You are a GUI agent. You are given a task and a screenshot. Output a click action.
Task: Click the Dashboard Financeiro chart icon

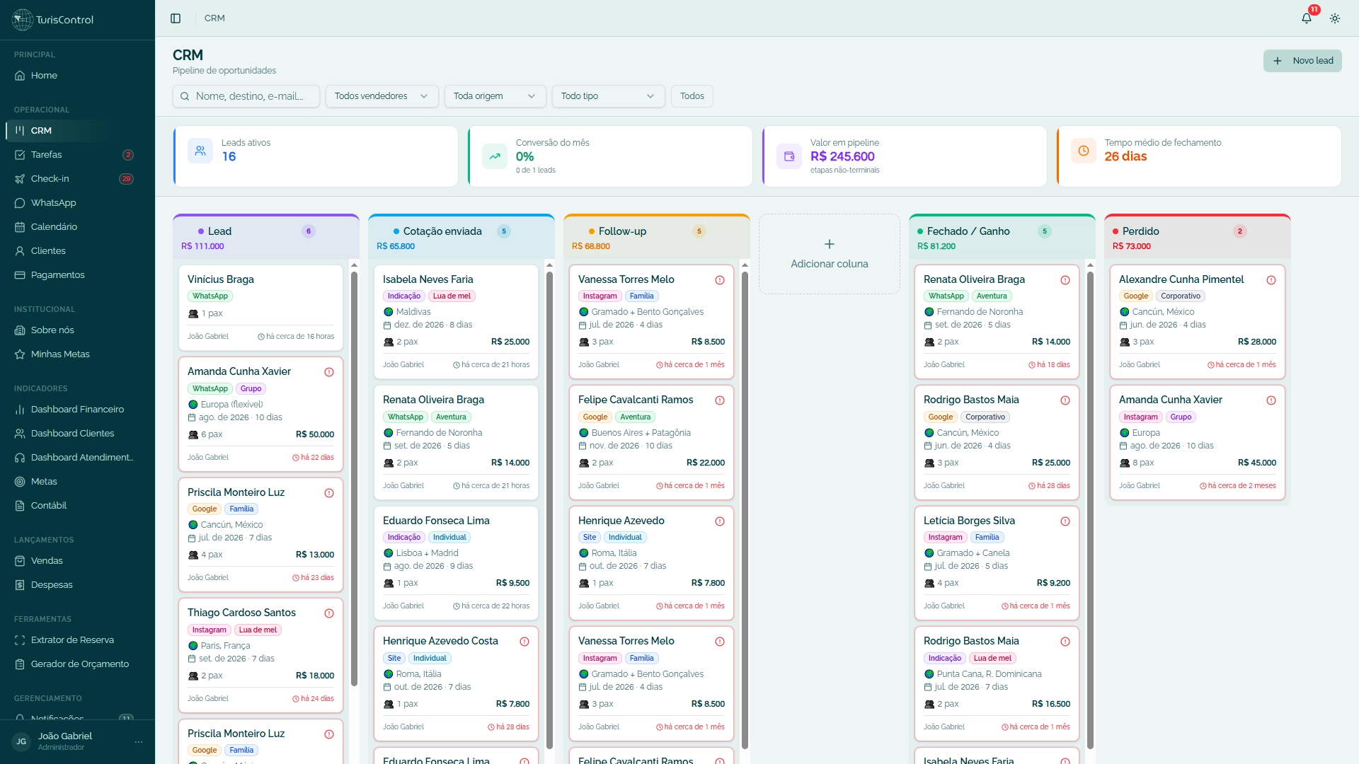[20, 410]
